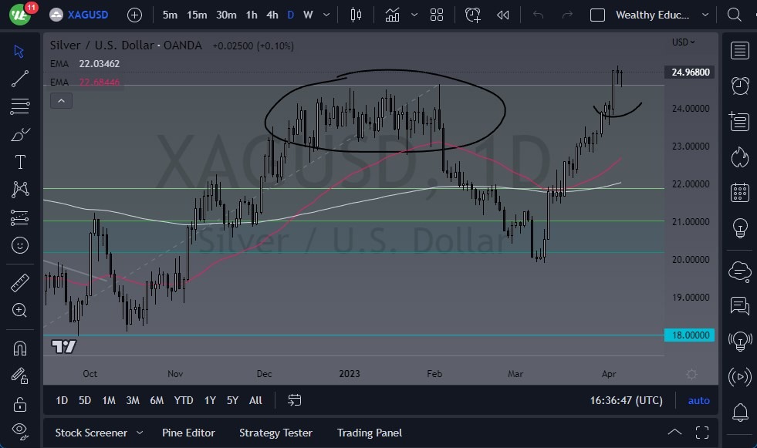Select the daily D timeframe
The height and width of the screenshot is (448, 757).
point(291,15)
